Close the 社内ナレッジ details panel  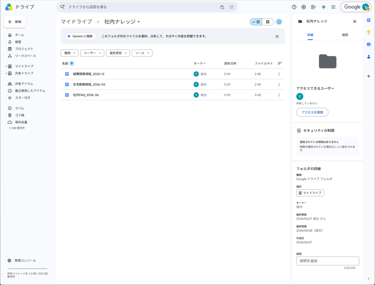pyautogui.click(x=354, y=21)
